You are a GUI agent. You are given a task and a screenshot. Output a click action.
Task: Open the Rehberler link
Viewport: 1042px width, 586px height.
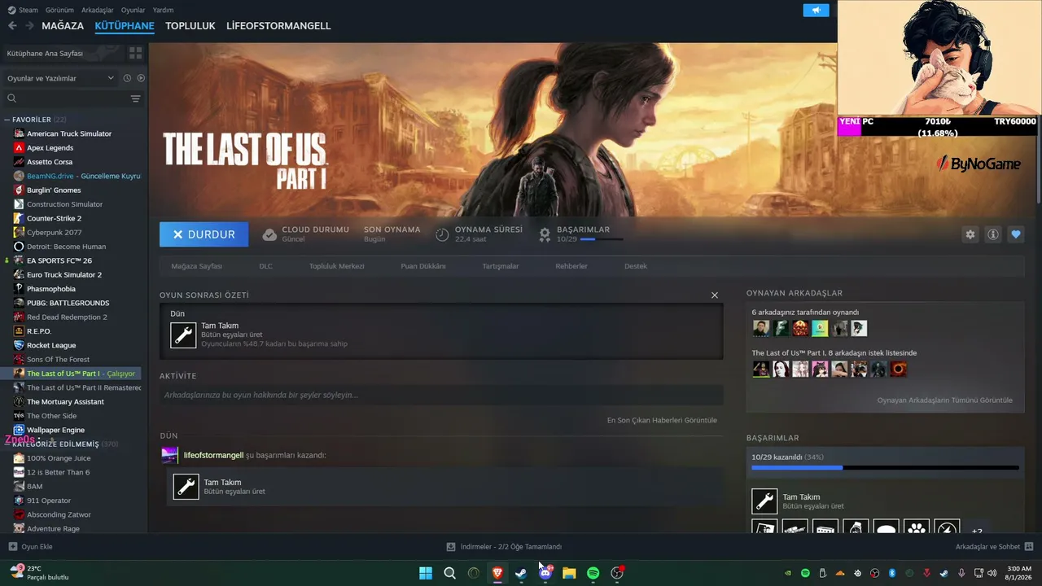point(571,266)
